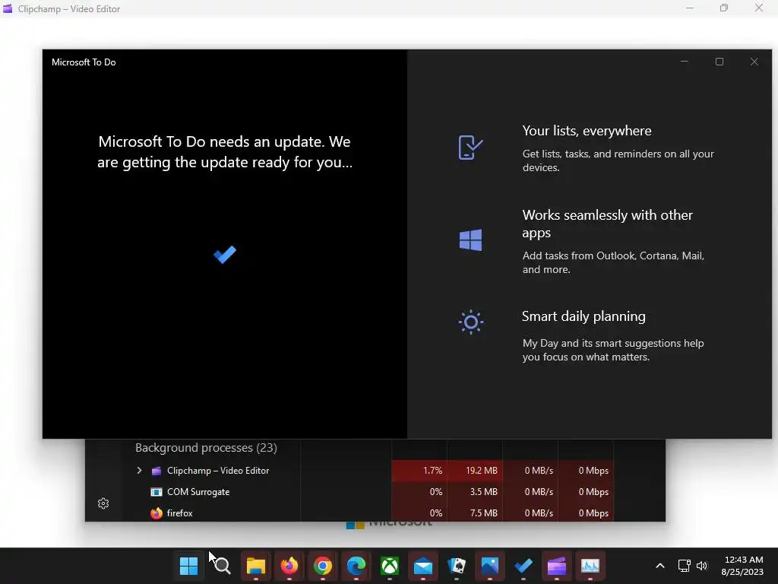Open File Explorer from taskbar

coord(256,566)
